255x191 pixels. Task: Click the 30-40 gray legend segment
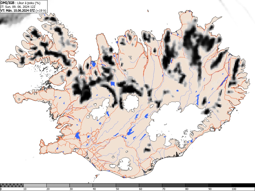(81, 185)
